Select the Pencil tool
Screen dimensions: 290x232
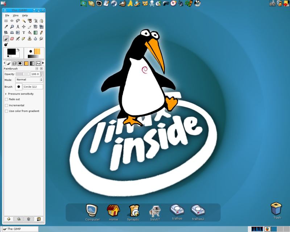[x=41, y=33]
